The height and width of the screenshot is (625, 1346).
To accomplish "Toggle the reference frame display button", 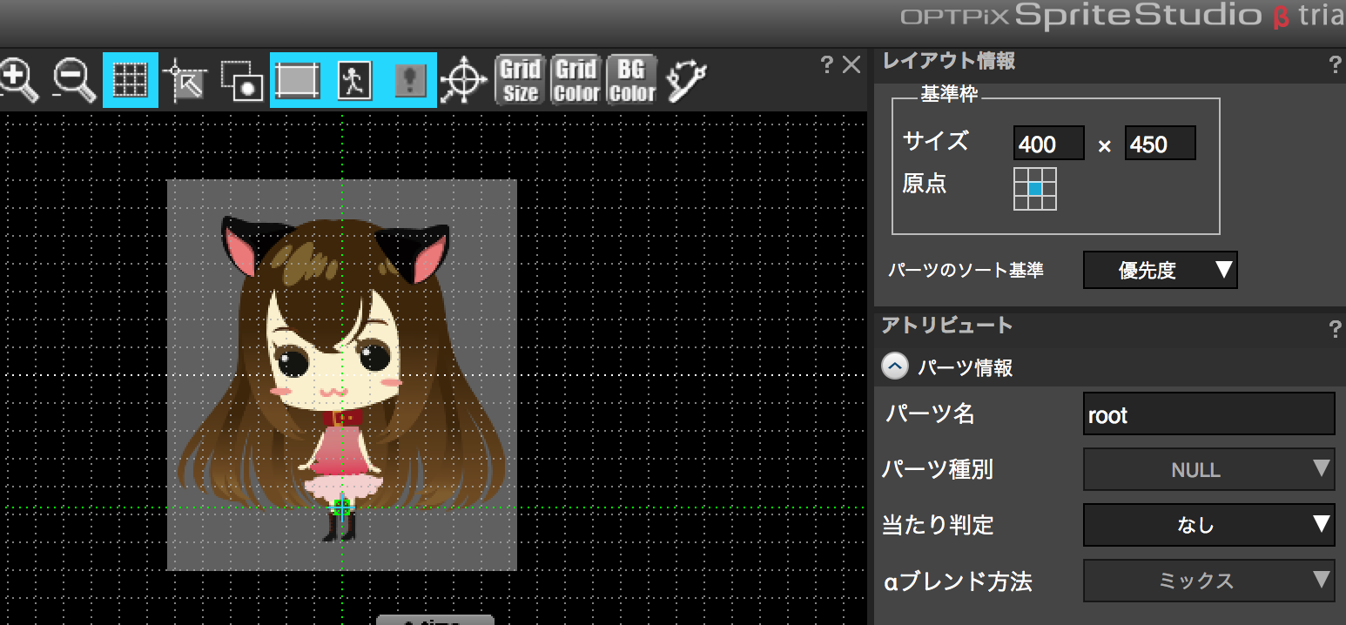I will pos(298,80).
